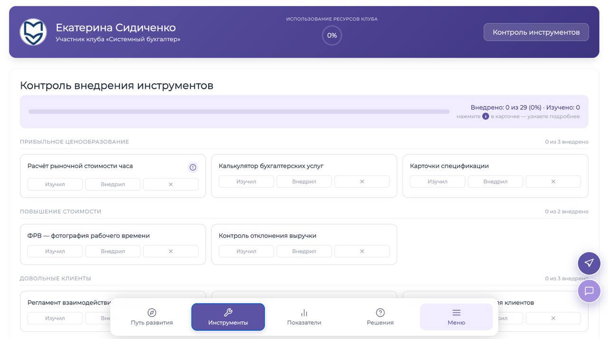Mark Расчёт рыночной стоимости часа as Изучил

(55, 184)
